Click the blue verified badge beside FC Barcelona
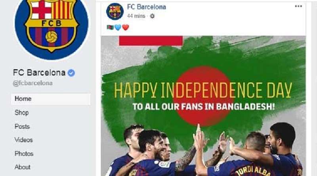The height and width of the screenshot is (176, 317). 71,73
